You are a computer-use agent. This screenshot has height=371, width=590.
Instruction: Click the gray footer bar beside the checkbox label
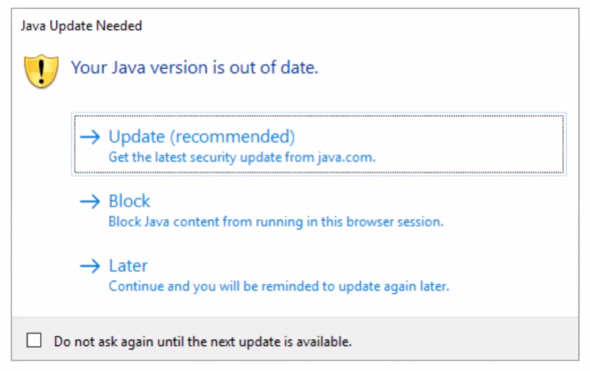(x=463, y=341)
